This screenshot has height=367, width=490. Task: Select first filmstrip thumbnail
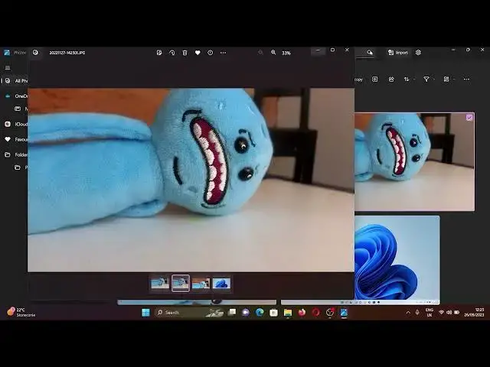(x=160, y=284)
